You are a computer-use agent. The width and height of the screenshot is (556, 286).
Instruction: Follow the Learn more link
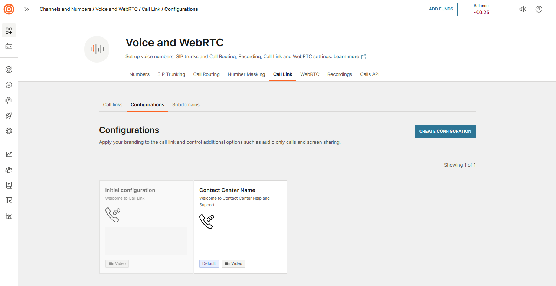pyautogui.click(x=346, y=57)
